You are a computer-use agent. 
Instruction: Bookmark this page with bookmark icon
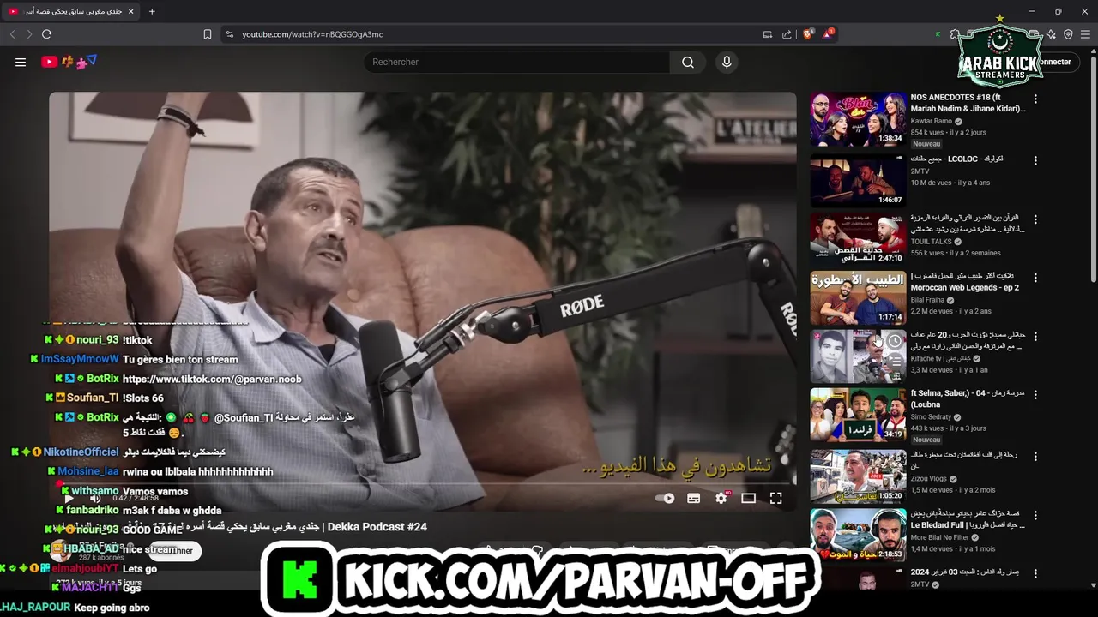[208, 34]
